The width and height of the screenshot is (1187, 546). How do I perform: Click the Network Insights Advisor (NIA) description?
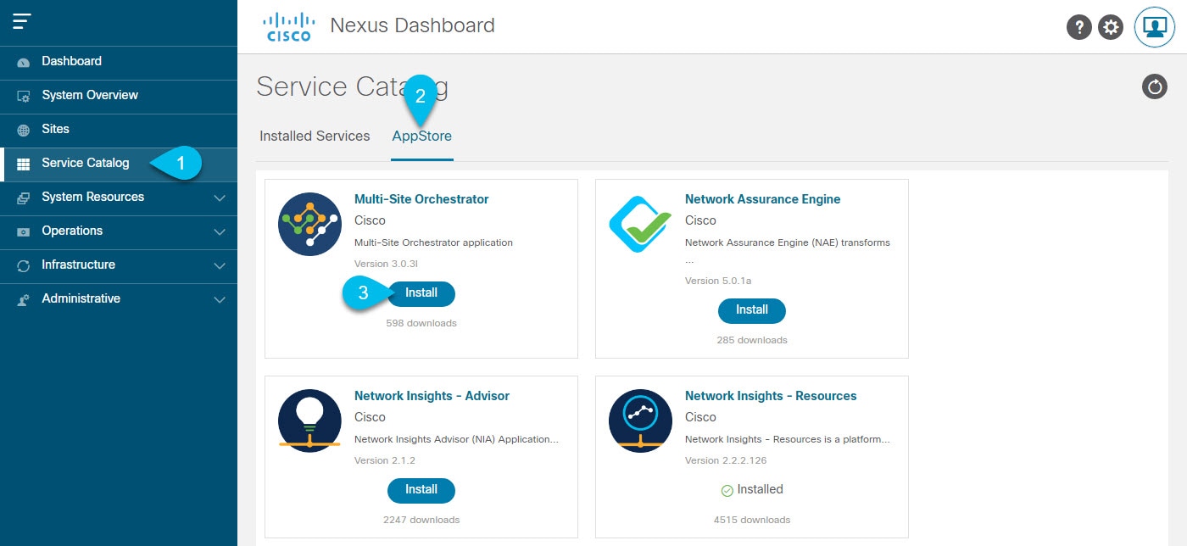tap(456, 439)
